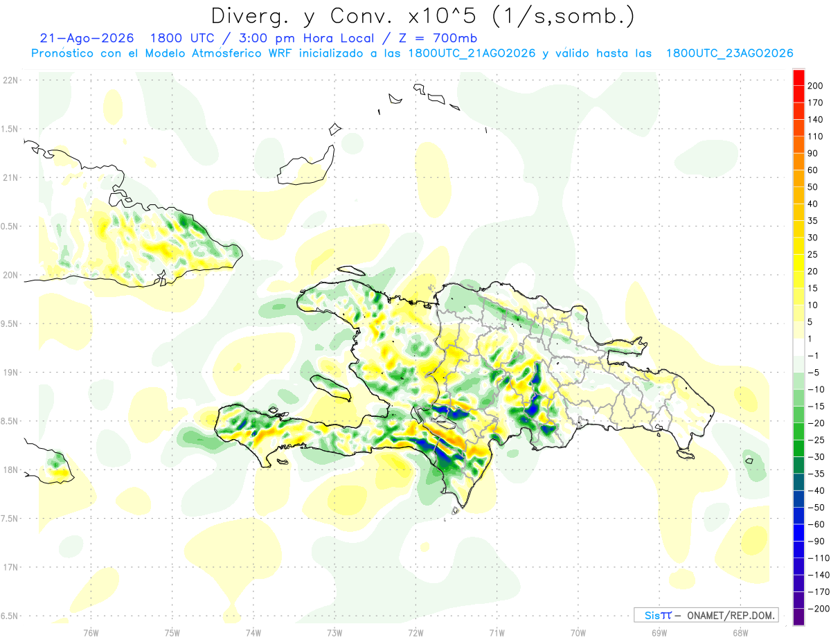Pick the white swatch between 1 and -1
The height and width of the screenshot is (642, 831).
pyautogui.click(x=798, y=347)
